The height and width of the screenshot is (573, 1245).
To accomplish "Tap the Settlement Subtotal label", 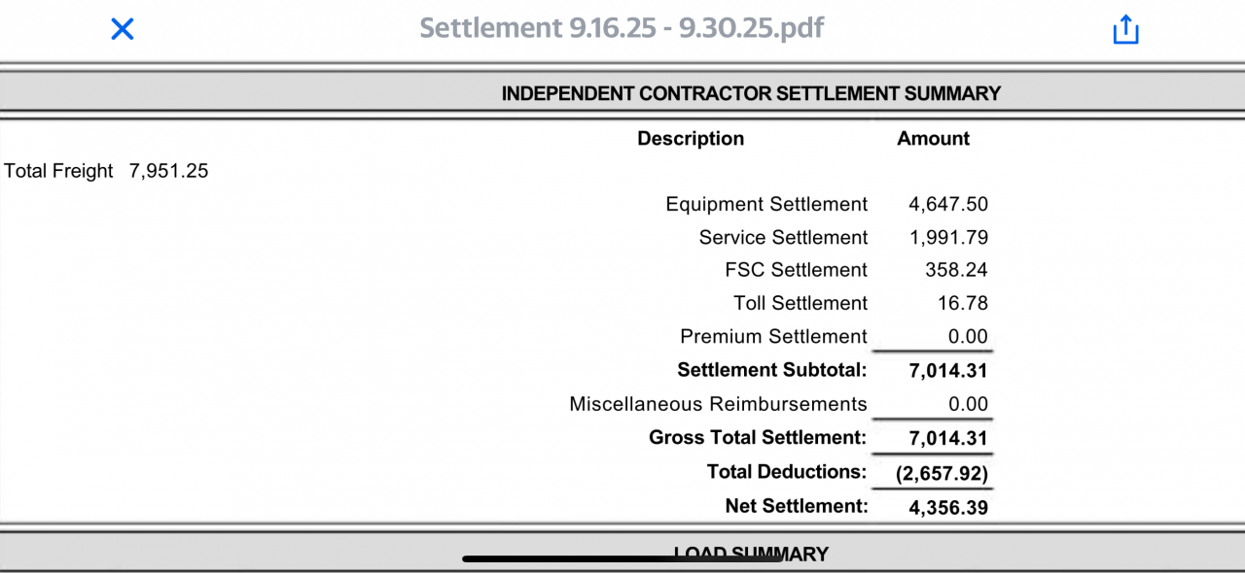I will [x=771, y=370].
